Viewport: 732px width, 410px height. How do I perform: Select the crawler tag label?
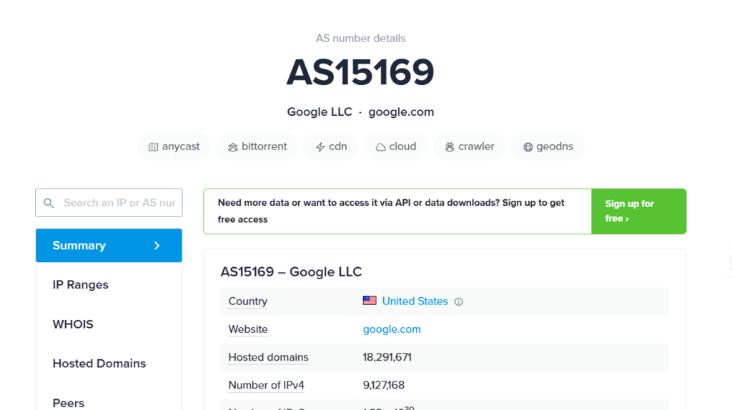point(476,146)
